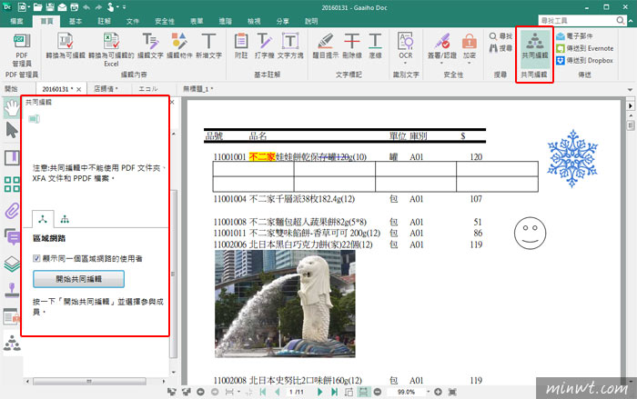The width and height of the screenshot is (637, 399).
Task: Click the 尋找工具 search field
Action: [577, 20]
